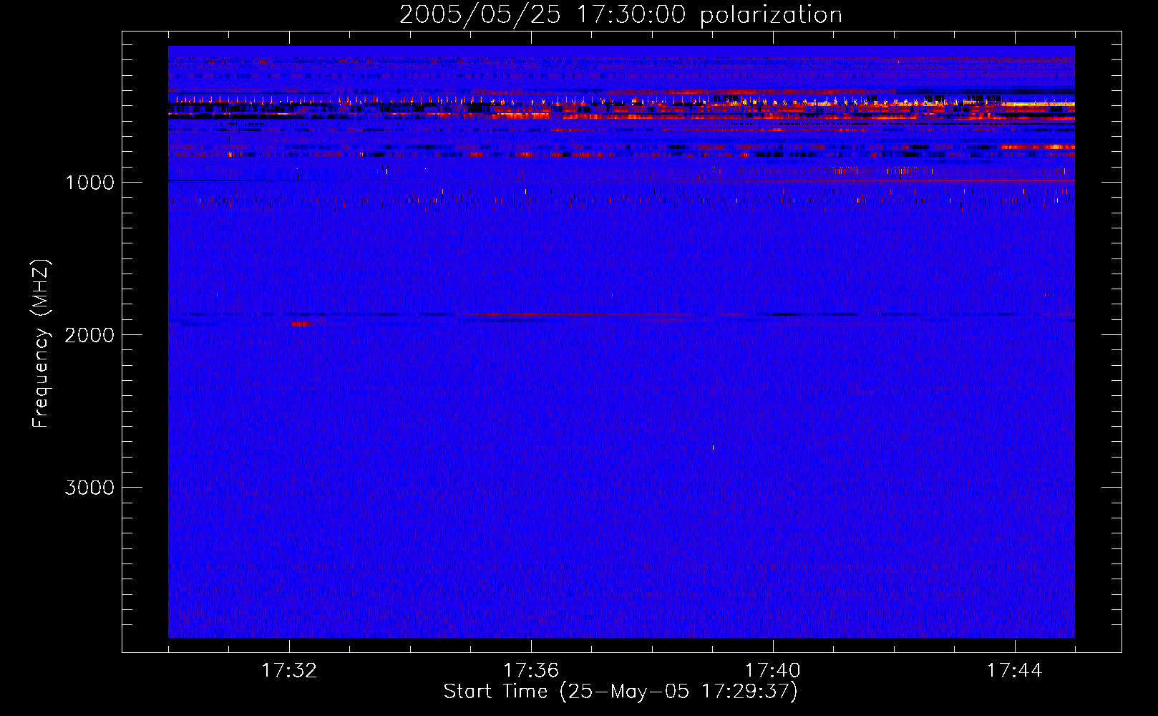Screen dimensions: 1158x716
Task: Select the 1000 frequency tick label
Action: point(89,183)
